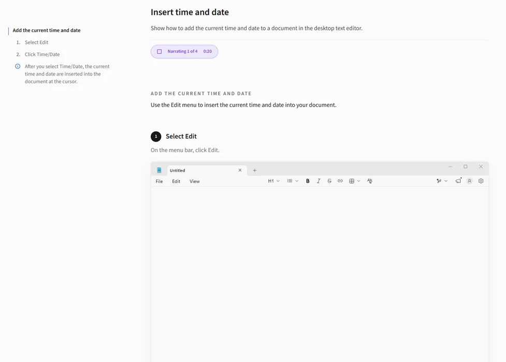506x362 pixels.
Task: Toggle italic formatting in the editor toolbar
Action: coord(319,181)
